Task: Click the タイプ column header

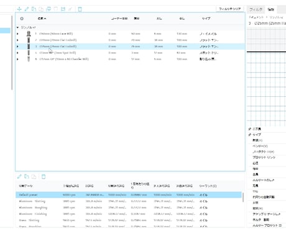Action: pos(206,19)
